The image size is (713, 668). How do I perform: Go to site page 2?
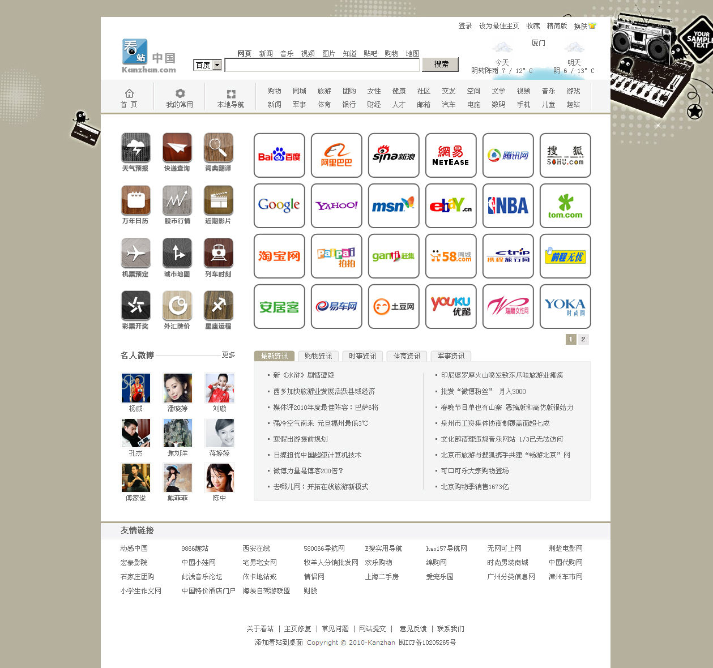point(583,339)
